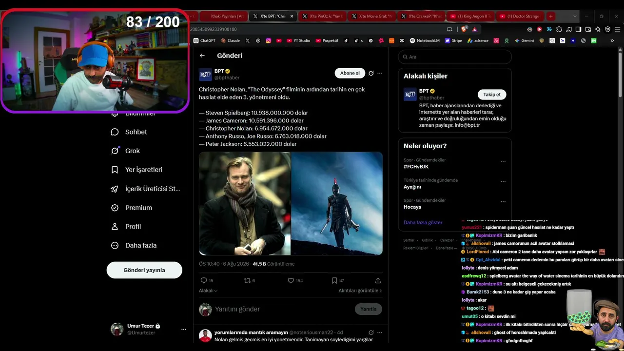Open Daha fazla göster link

point(423,222)
